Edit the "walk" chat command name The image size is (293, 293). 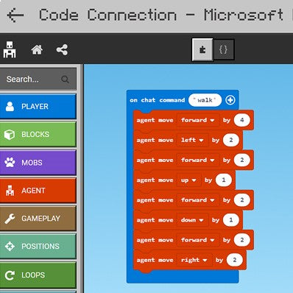pos(205,100)
